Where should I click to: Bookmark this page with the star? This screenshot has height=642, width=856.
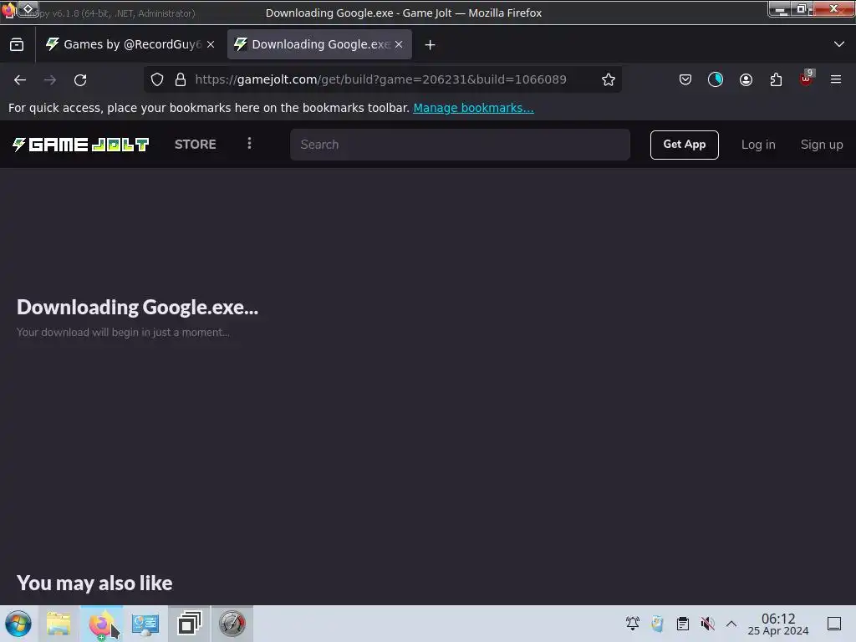pos(609,79)
